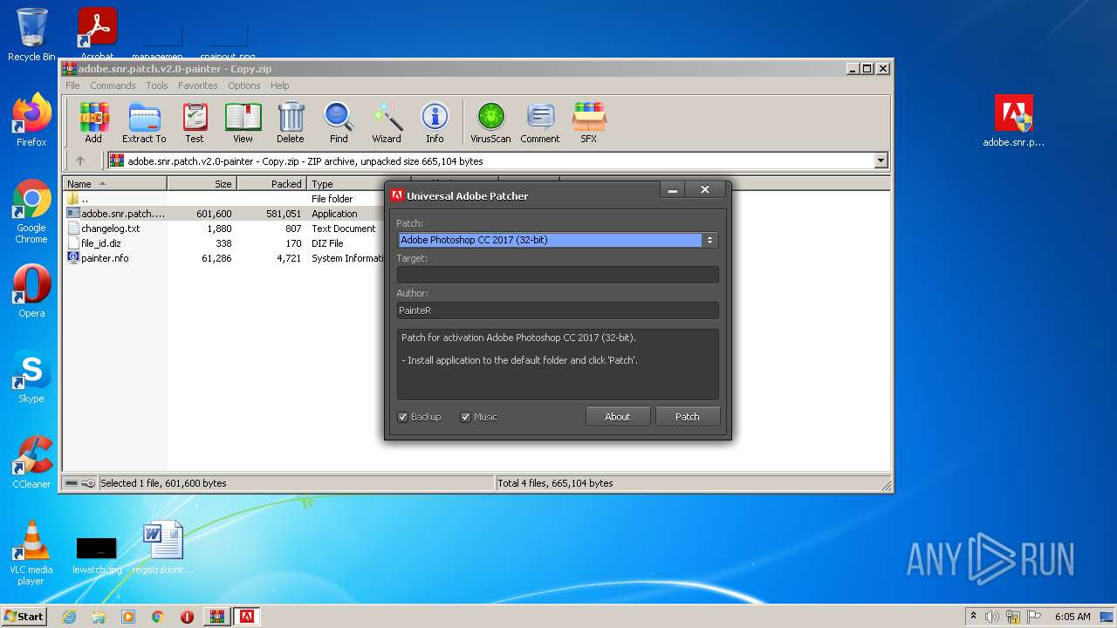
Task: Select the parent folder '..' entry
Action: click(223, 199)
